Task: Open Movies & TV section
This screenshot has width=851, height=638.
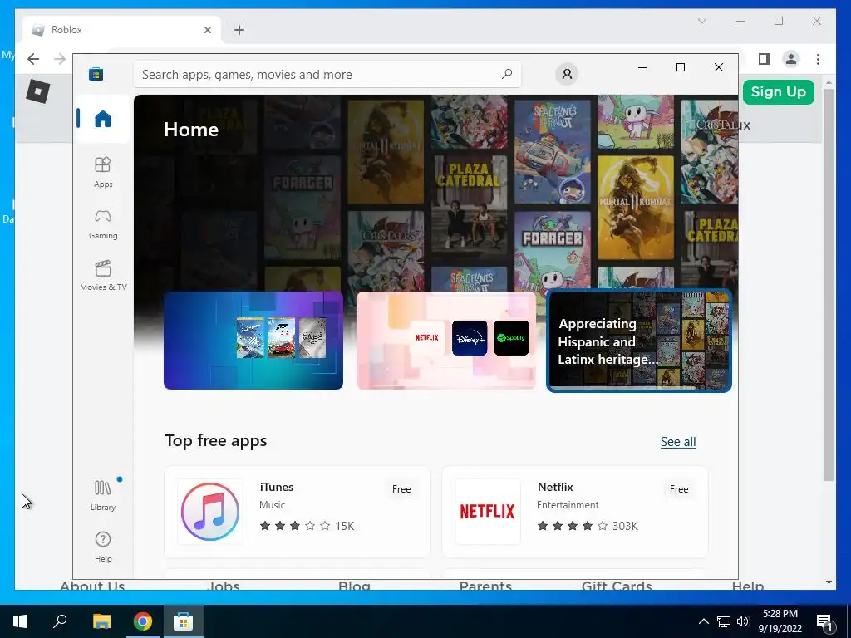Action: click(x=102, y=276)
